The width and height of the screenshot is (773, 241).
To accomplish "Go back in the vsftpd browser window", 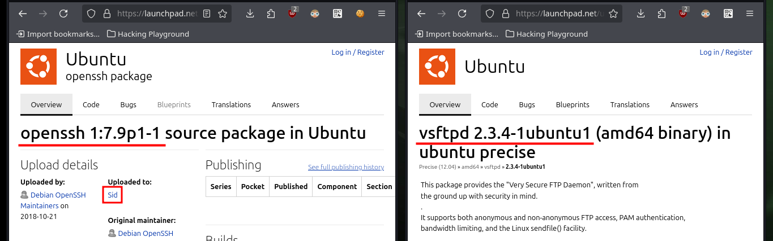I will 421,14.
